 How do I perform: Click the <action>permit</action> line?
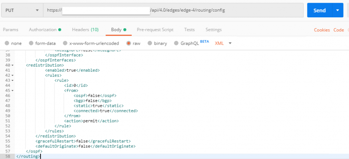91,121
